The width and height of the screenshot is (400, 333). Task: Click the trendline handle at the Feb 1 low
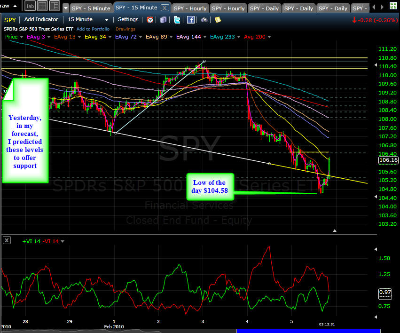tap(116, 133)
